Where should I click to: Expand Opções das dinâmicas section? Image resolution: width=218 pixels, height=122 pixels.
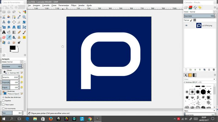(x=3, y=97)
